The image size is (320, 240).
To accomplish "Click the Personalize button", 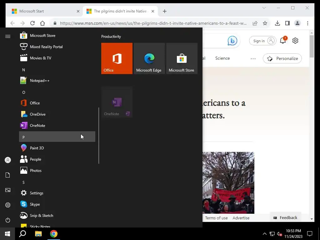I will pos(282,58).
